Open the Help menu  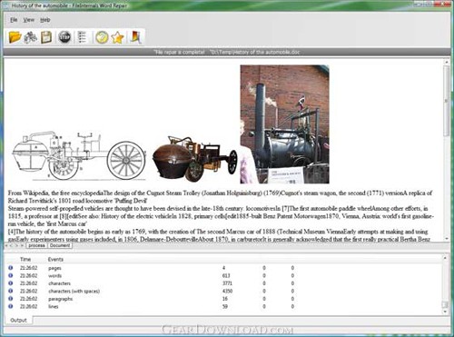coord(45,20)
